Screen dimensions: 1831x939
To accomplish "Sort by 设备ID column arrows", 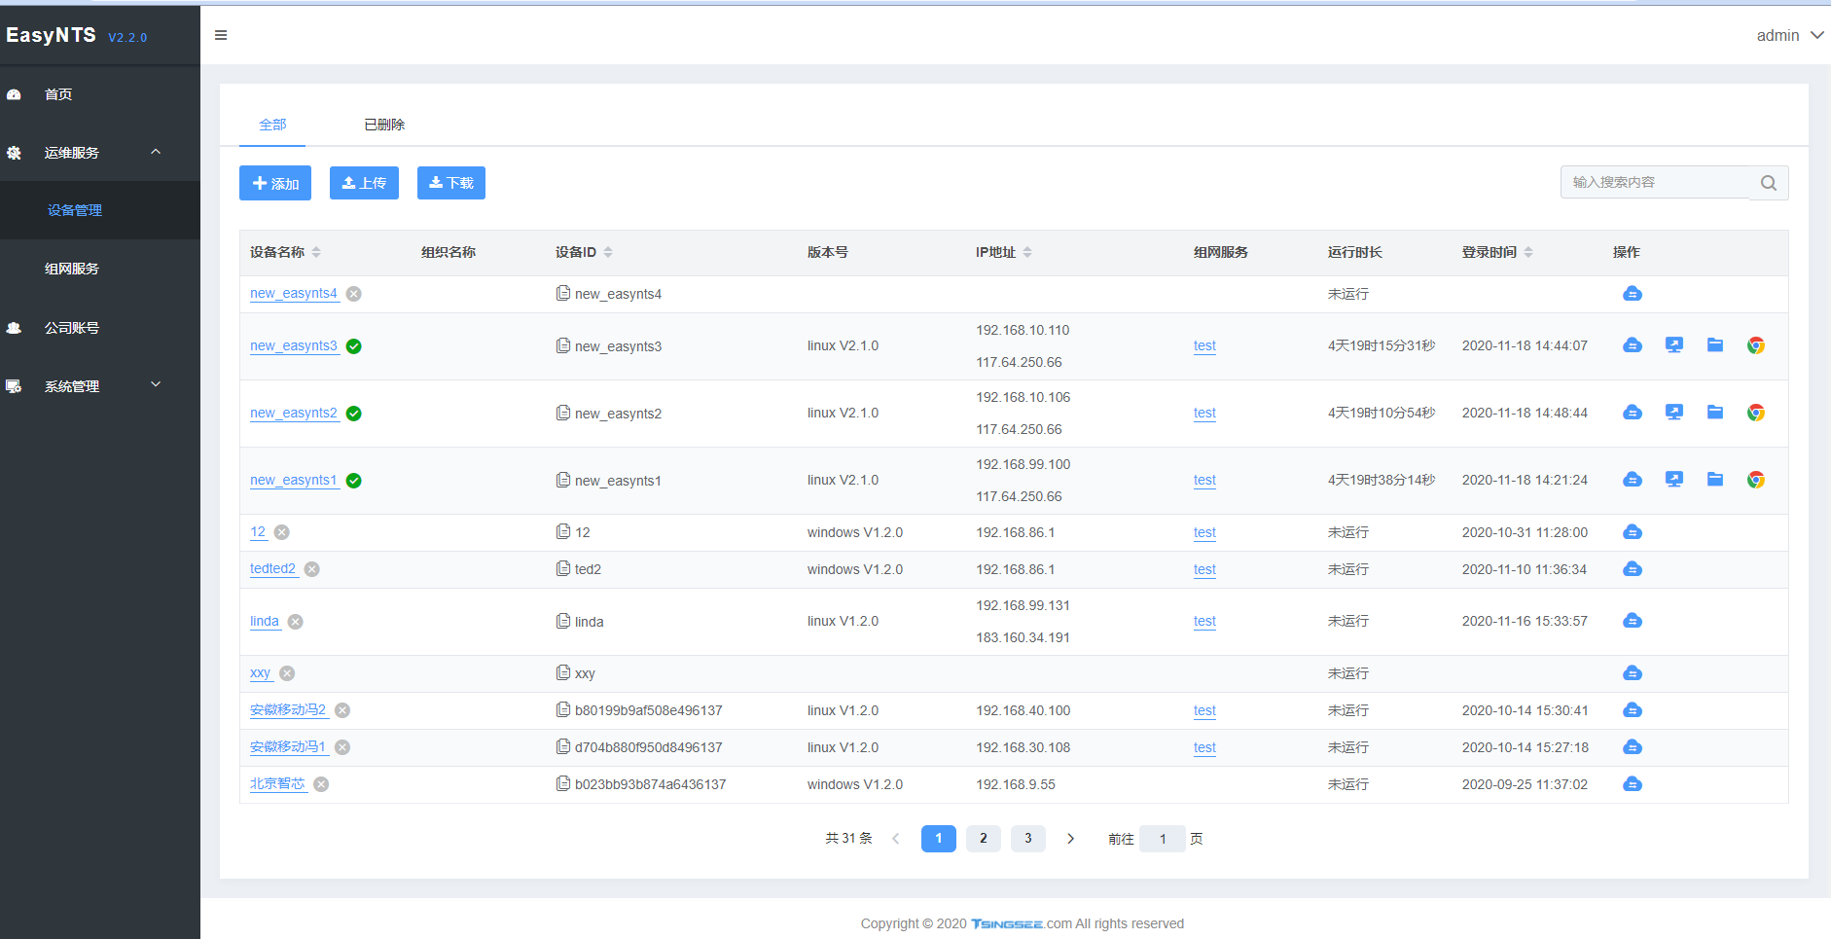I will [608, 252].
